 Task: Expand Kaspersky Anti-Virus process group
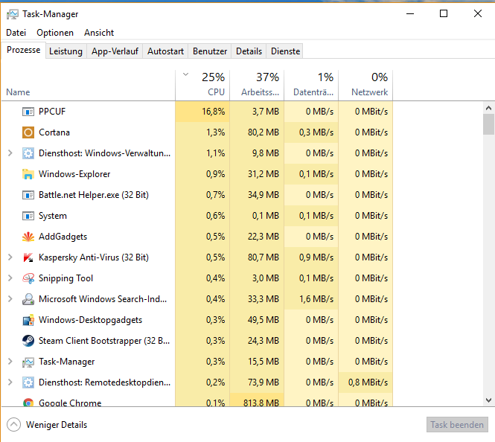pyautogui.click(x=10, y=257)
